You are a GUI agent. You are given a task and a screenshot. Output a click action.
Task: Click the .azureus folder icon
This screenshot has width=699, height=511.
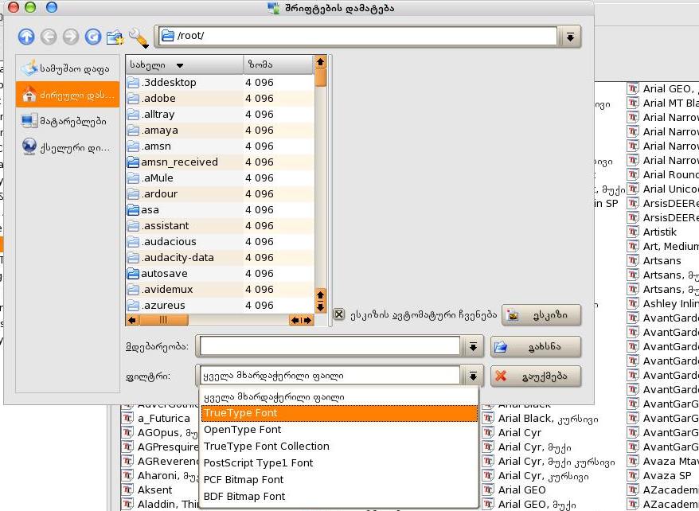[133, 305]
